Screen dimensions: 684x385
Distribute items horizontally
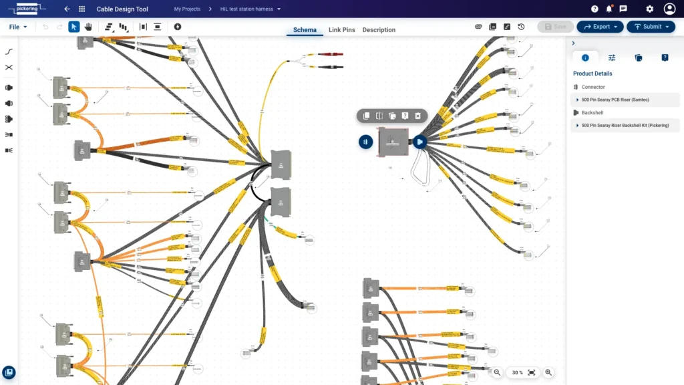[143, 27]
